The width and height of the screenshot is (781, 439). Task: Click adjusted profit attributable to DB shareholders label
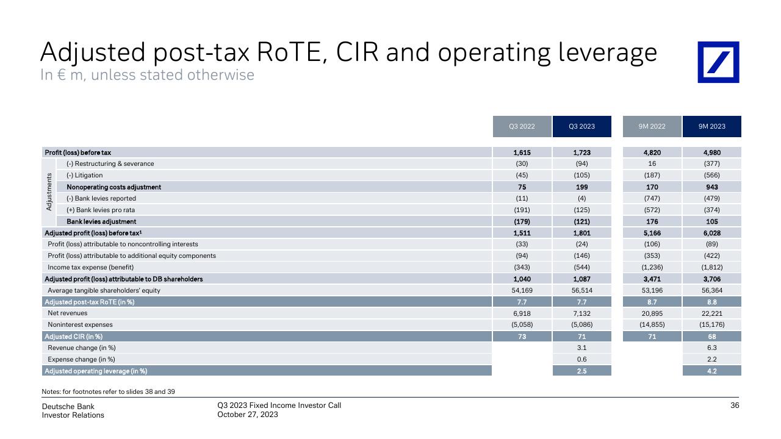(x=124, y=279)
